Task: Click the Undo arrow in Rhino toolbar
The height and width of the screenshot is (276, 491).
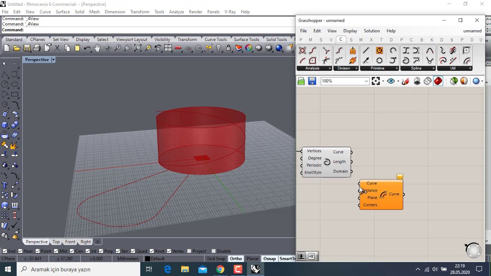Action: point(87,48)
